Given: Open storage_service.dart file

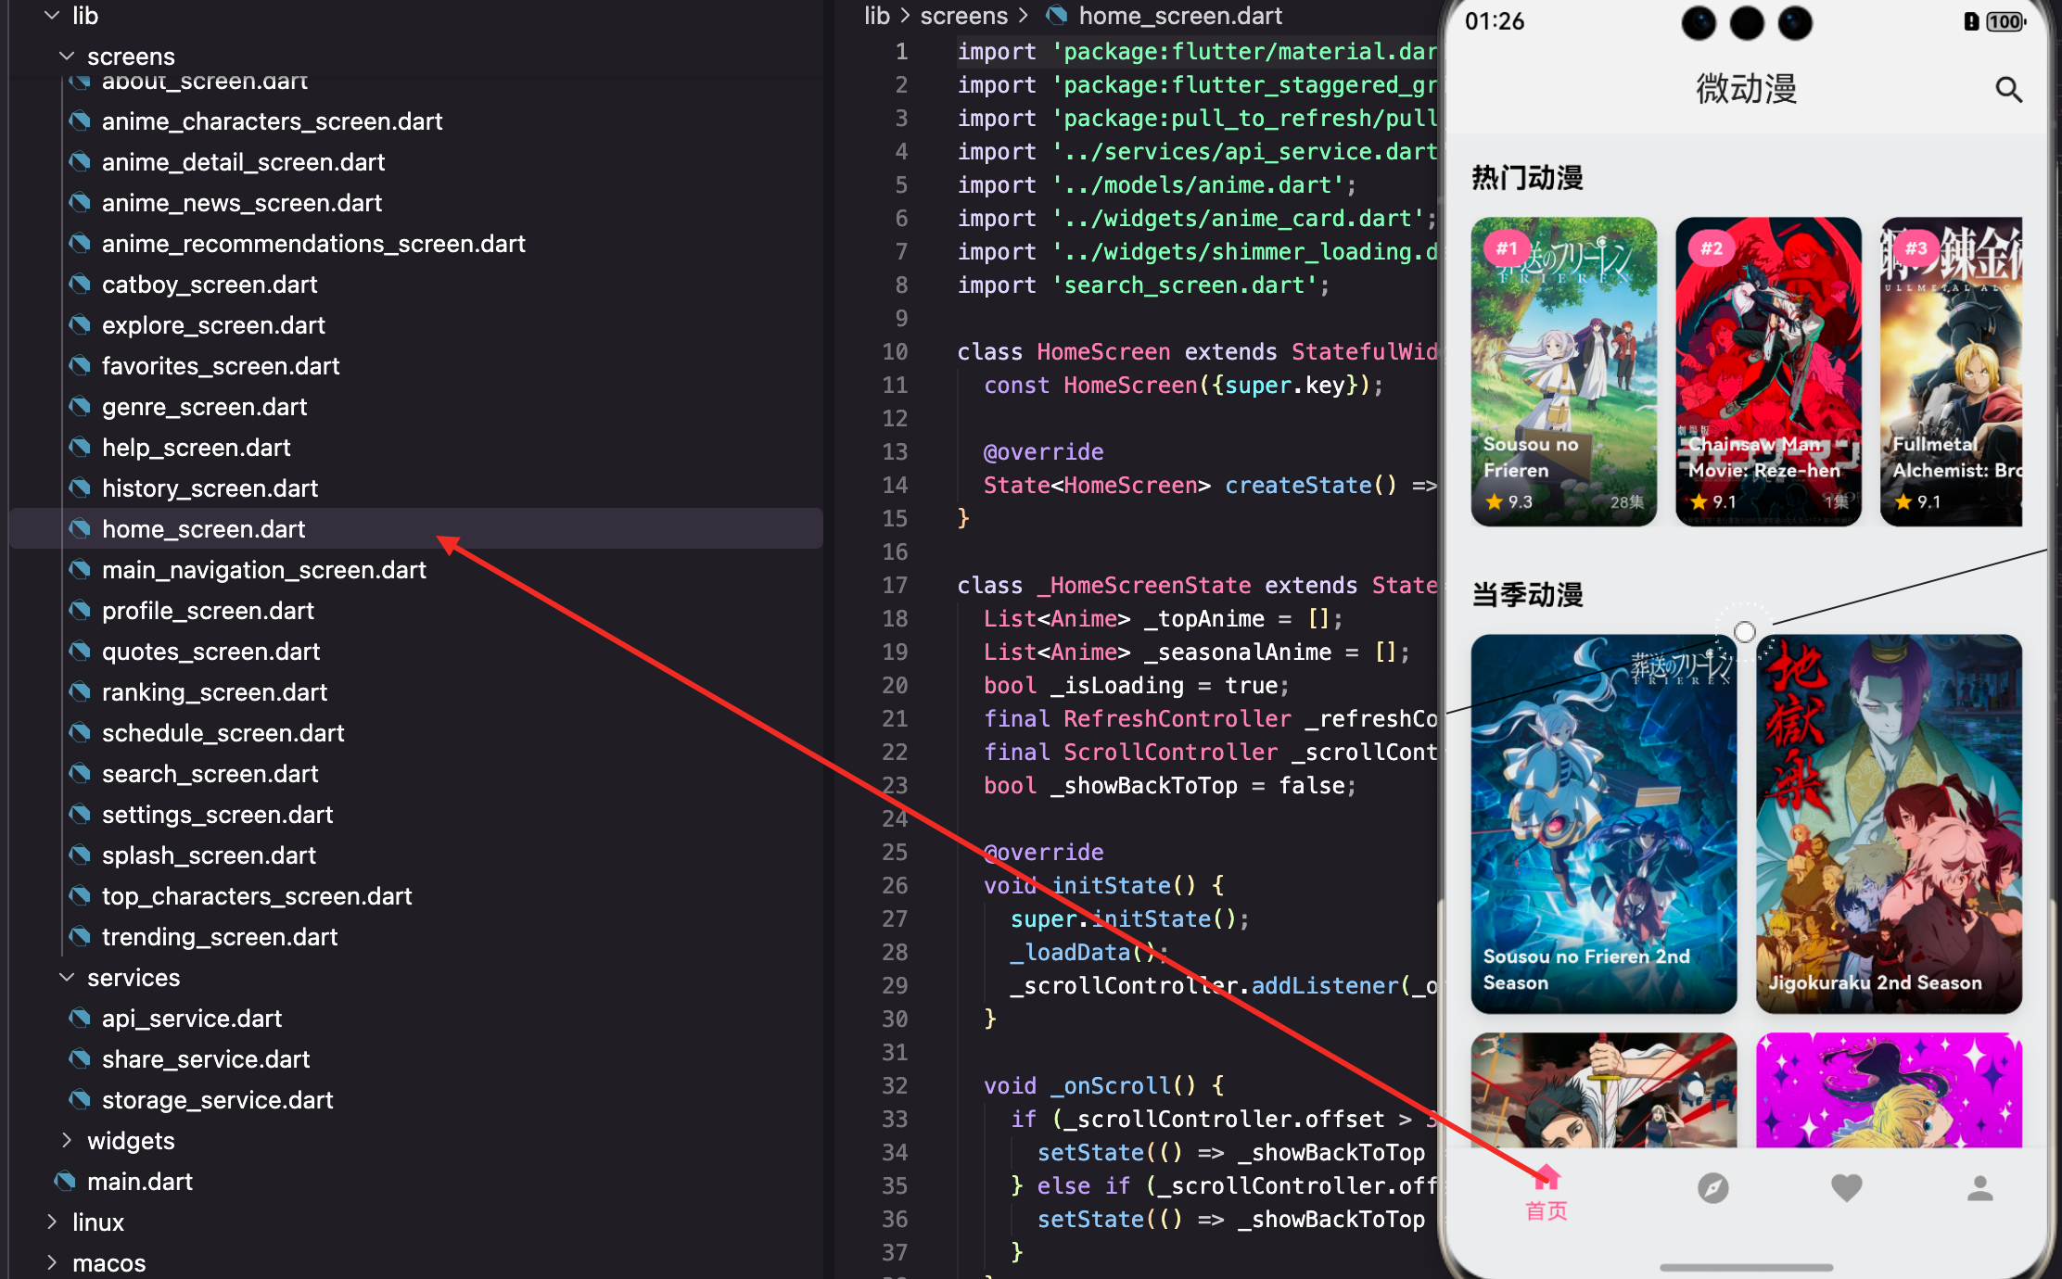Looking at the screenshot, I should pos(217,1100).
